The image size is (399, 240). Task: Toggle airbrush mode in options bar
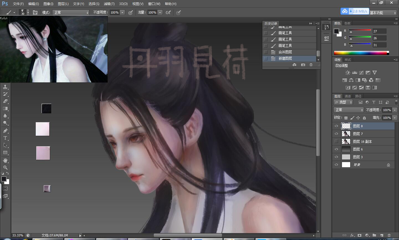coord(168,12)
